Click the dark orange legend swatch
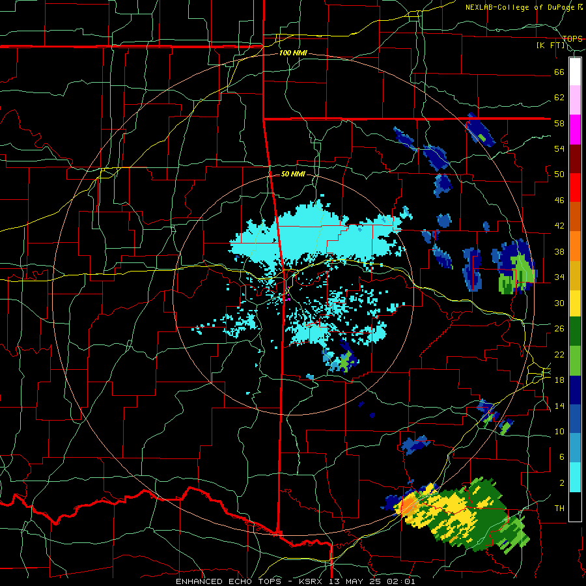The image size is (586, 586). (575, 216)
